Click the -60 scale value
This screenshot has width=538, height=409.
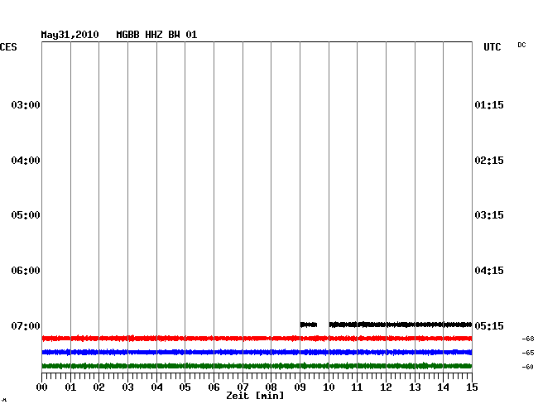pos(528,367)
